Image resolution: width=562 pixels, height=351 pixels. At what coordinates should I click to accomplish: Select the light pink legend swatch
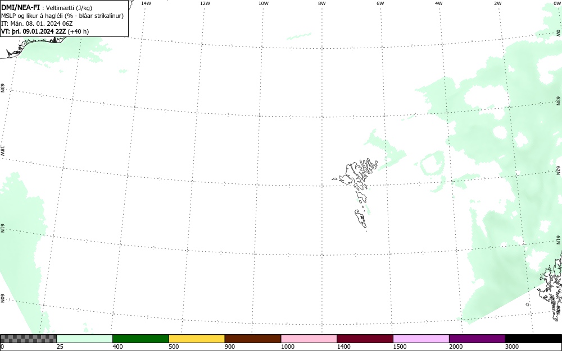click(309, 339)
